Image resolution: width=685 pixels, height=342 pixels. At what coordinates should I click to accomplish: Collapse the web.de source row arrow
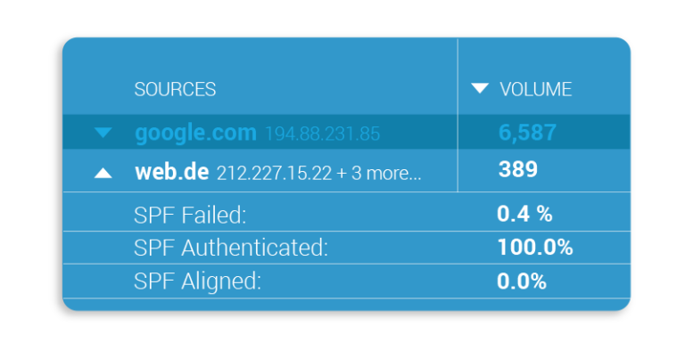coord(103,173)
